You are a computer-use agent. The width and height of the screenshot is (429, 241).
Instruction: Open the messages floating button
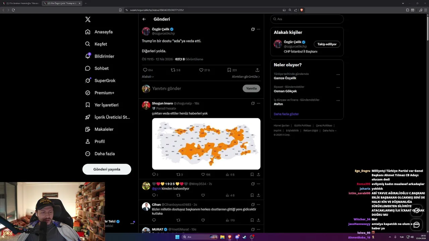click(x=416, y=225)
